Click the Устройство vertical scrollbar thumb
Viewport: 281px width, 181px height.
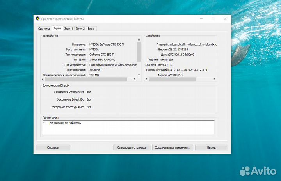click(x=139, y=51)
